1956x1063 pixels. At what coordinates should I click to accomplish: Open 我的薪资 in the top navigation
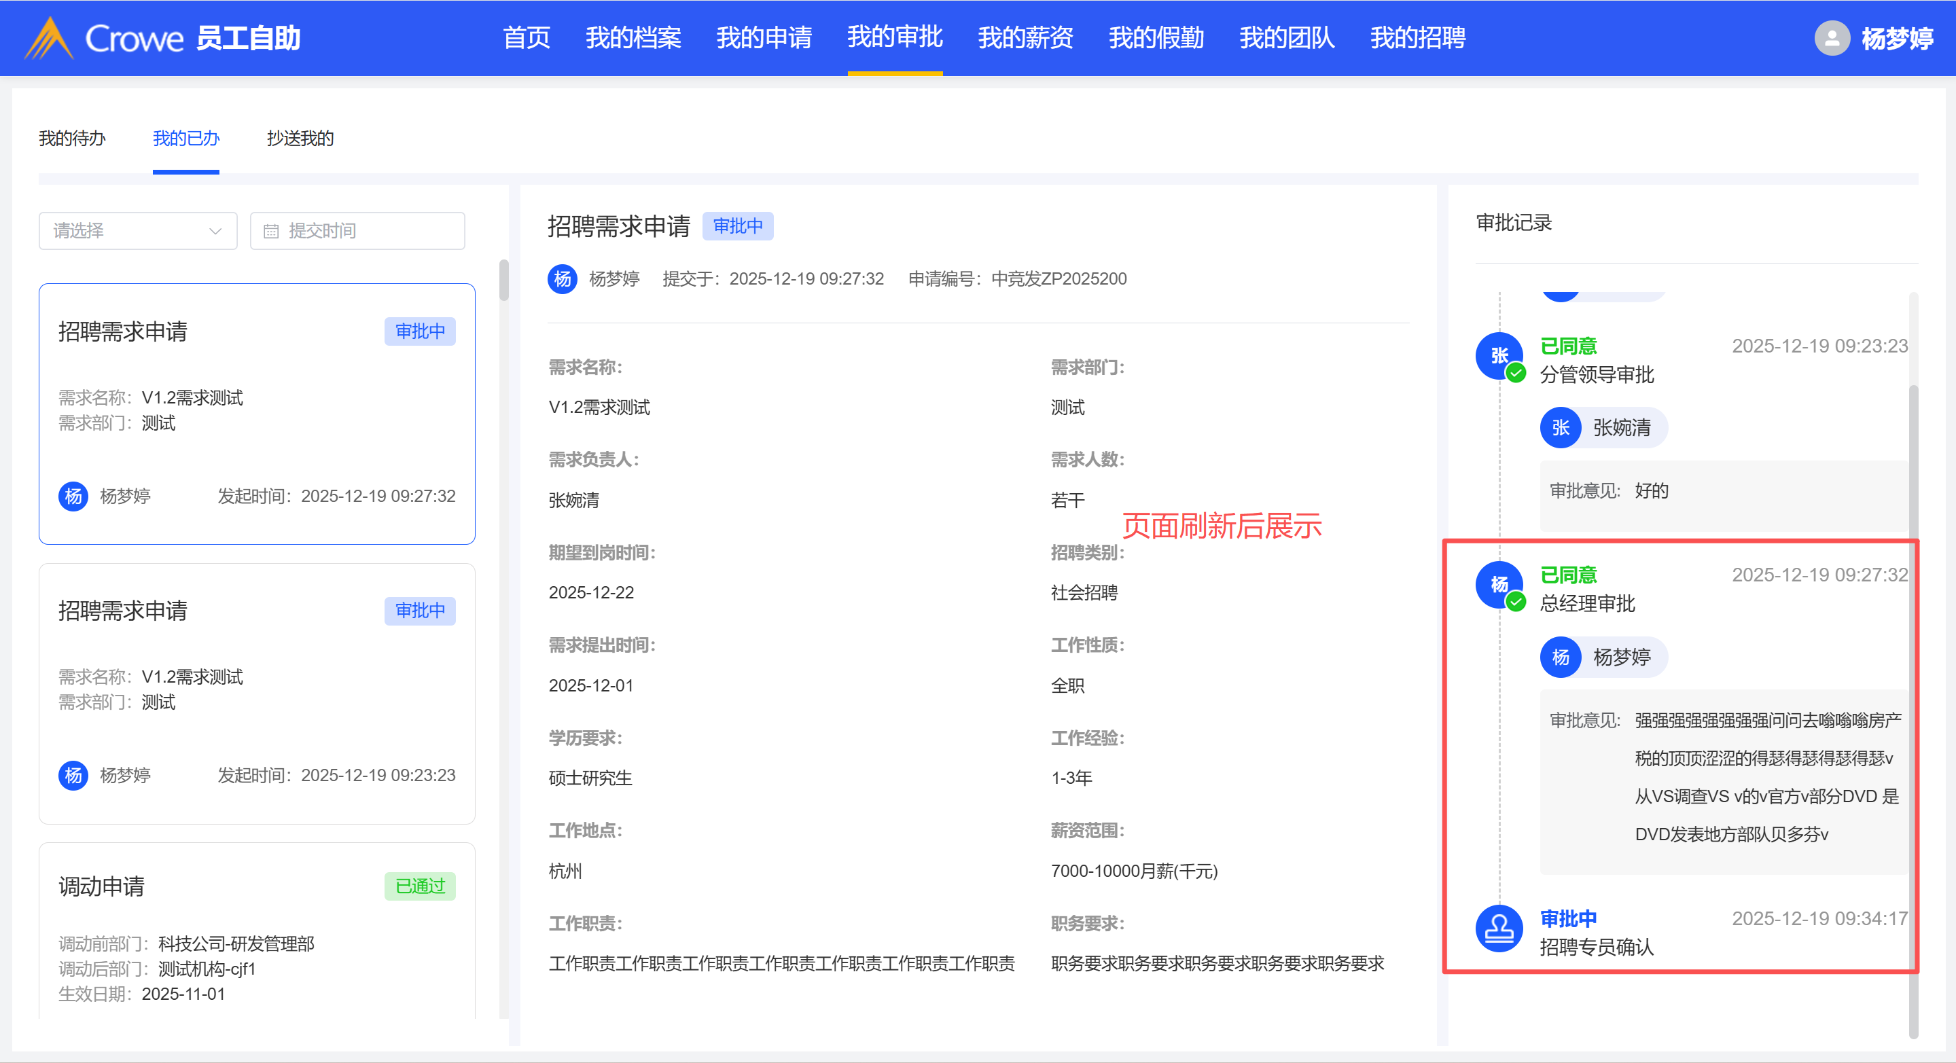point(1025,38)
